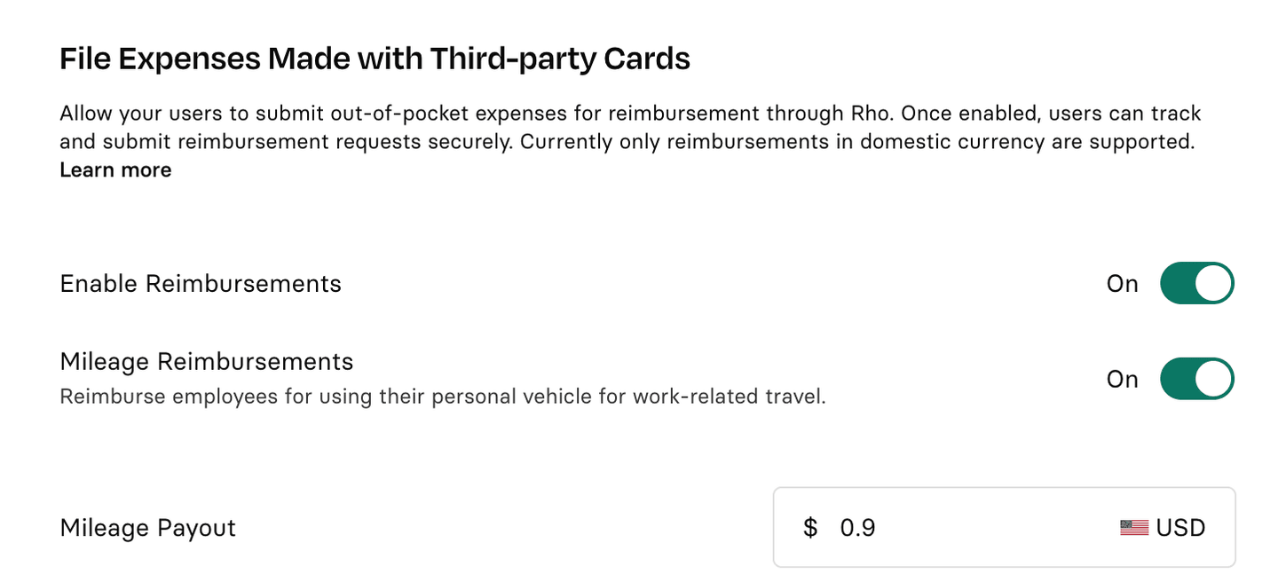Toggle the switch next to Enable Reimbursements
The width and height of the screenshot is (1278, 582).
(1196, 283)
